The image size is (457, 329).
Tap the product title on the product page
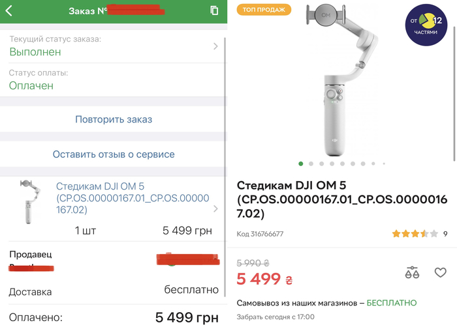click(341, 199)
